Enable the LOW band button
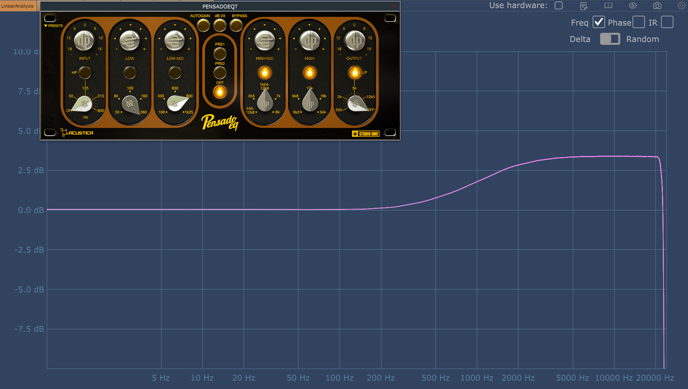 coord(130,73)
